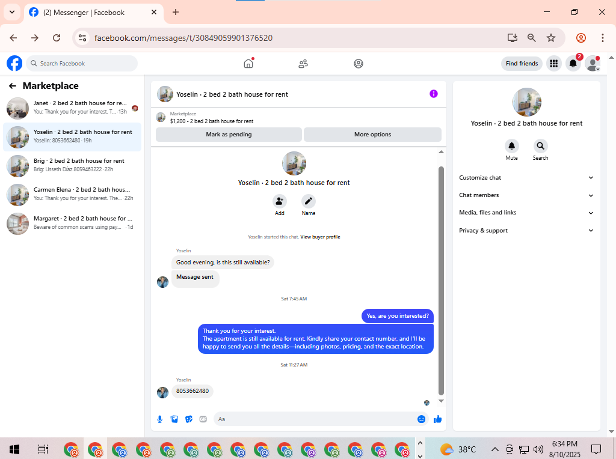Click Name pencil icon in chat
The height and width of the screenshot is (459, 616).
[309, 201]
